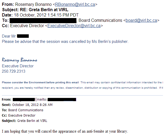Click the redacted sender name in quoted From line
This screenshot has height=136, width=164.
[x=24, y=100]
